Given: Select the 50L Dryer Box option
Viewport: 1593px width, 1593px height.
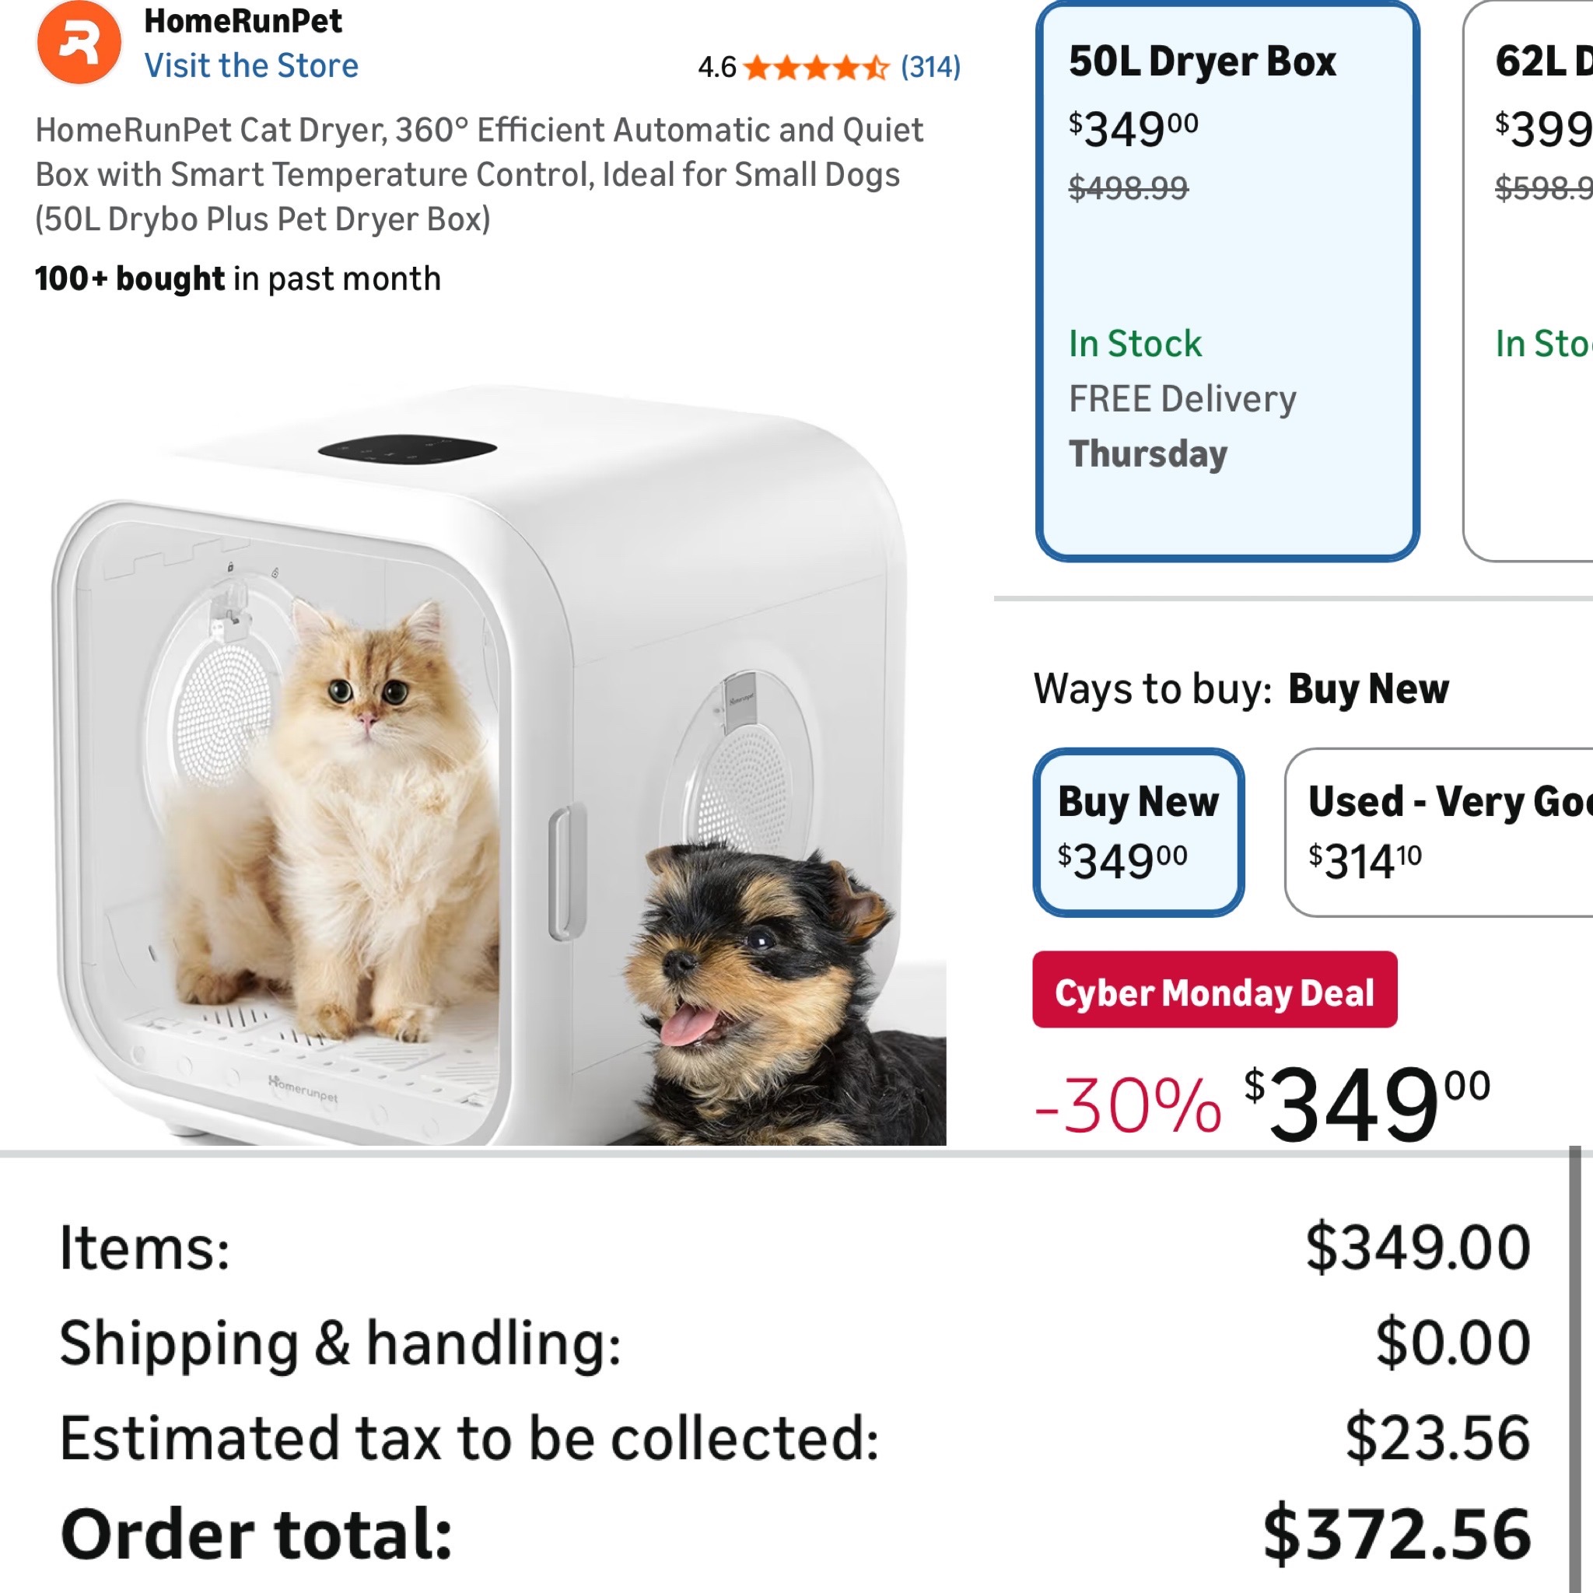Looking at the screenshot, I should tap(1227, 280).
